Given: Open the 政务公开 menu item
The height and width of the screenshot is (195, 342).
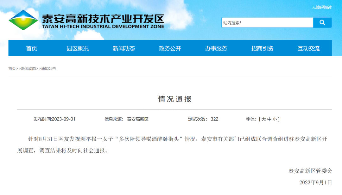Looking at the screenshot, I should 170,48.
